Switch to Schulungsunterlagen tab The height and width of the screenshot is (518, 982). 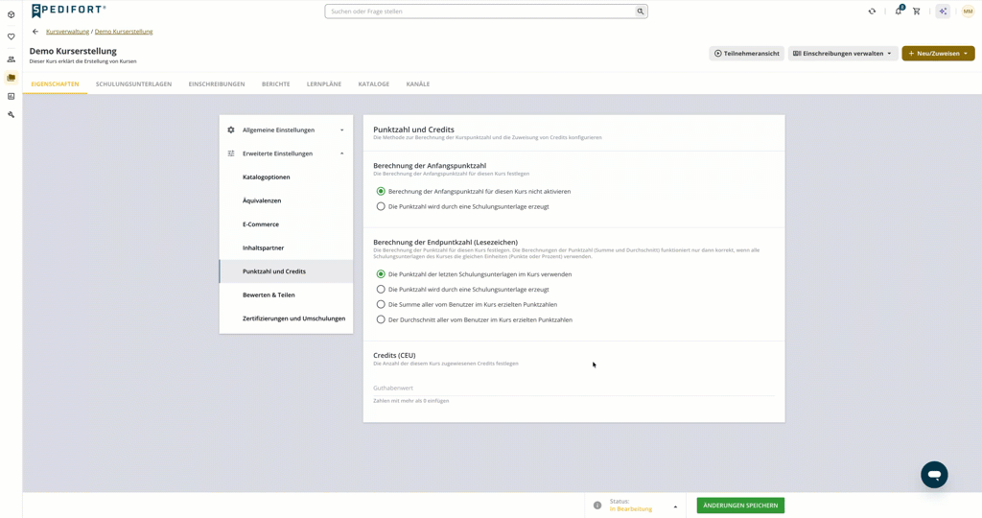(x=133, y=83)
